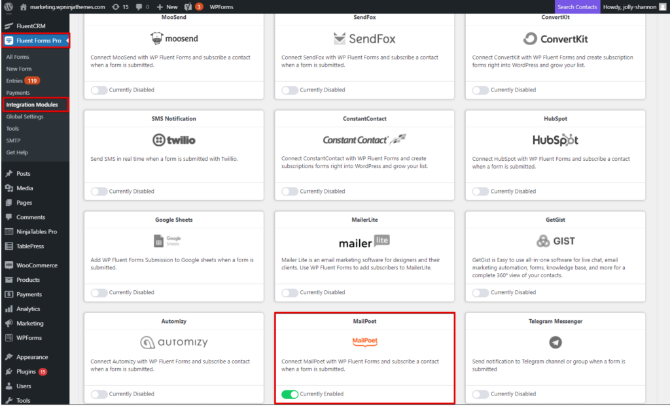The image size is (670, 406).
Task: Click the Search Contacts button
Action: point(577,7)
